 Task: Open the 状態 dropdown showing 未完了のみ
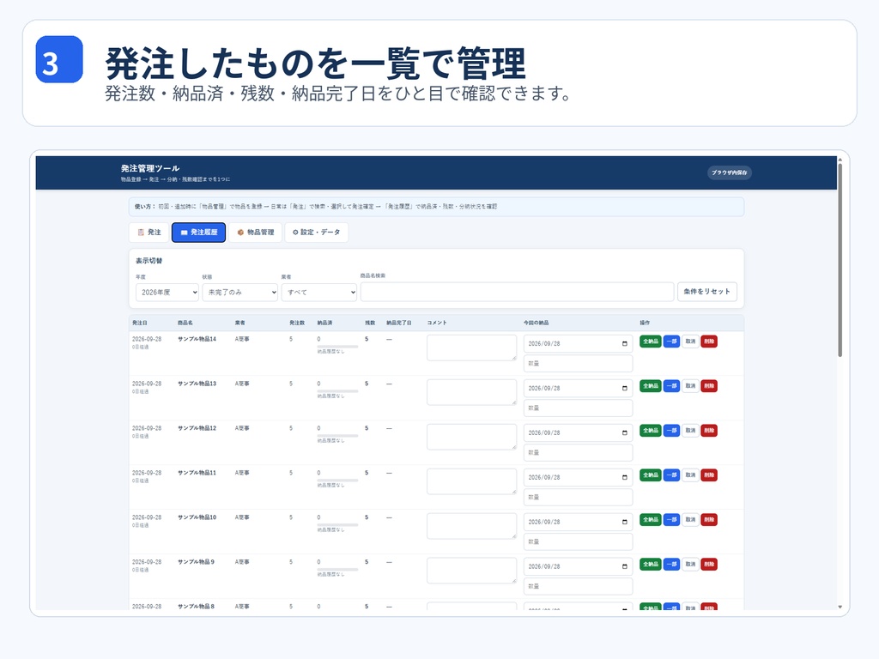[240, 292]
